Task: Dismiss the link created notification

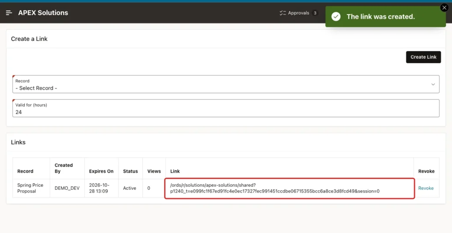Action: 444,8
